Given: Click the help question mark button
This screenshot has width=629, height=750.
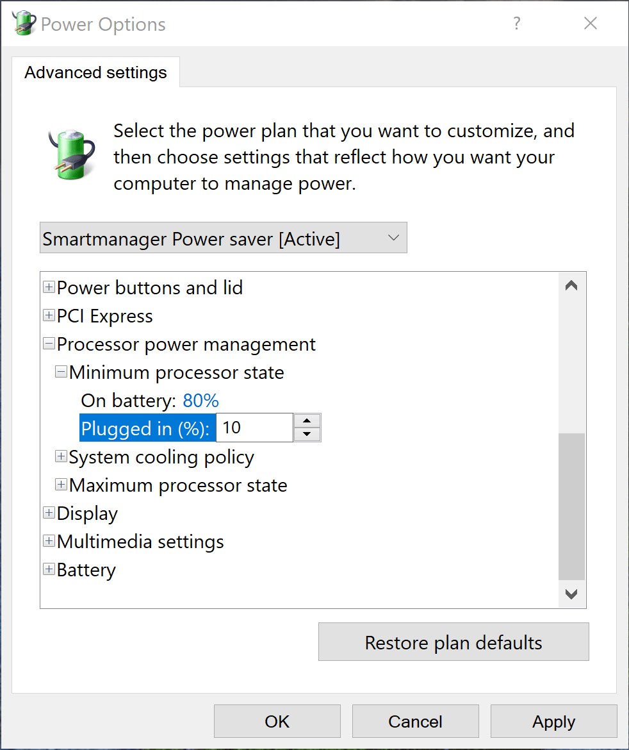Looking at the screenshot, I should (517, 24).
